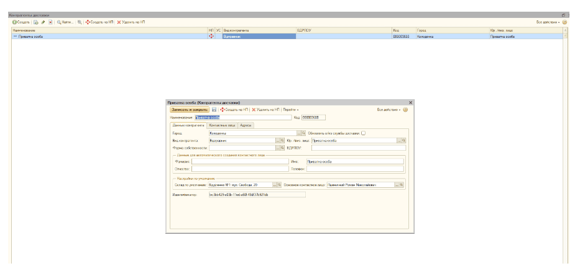The image size is (575, 271).
Task: Click into the Телефон input field
Action: point(350,168)
